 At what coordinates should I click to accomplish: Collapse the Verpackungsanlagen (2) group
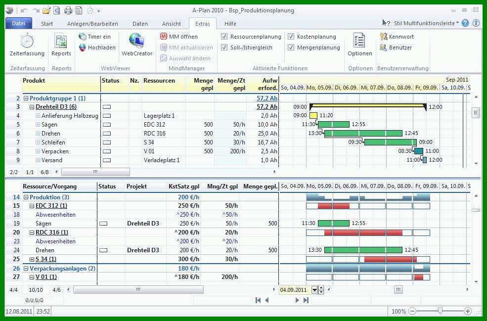[26, 269]
